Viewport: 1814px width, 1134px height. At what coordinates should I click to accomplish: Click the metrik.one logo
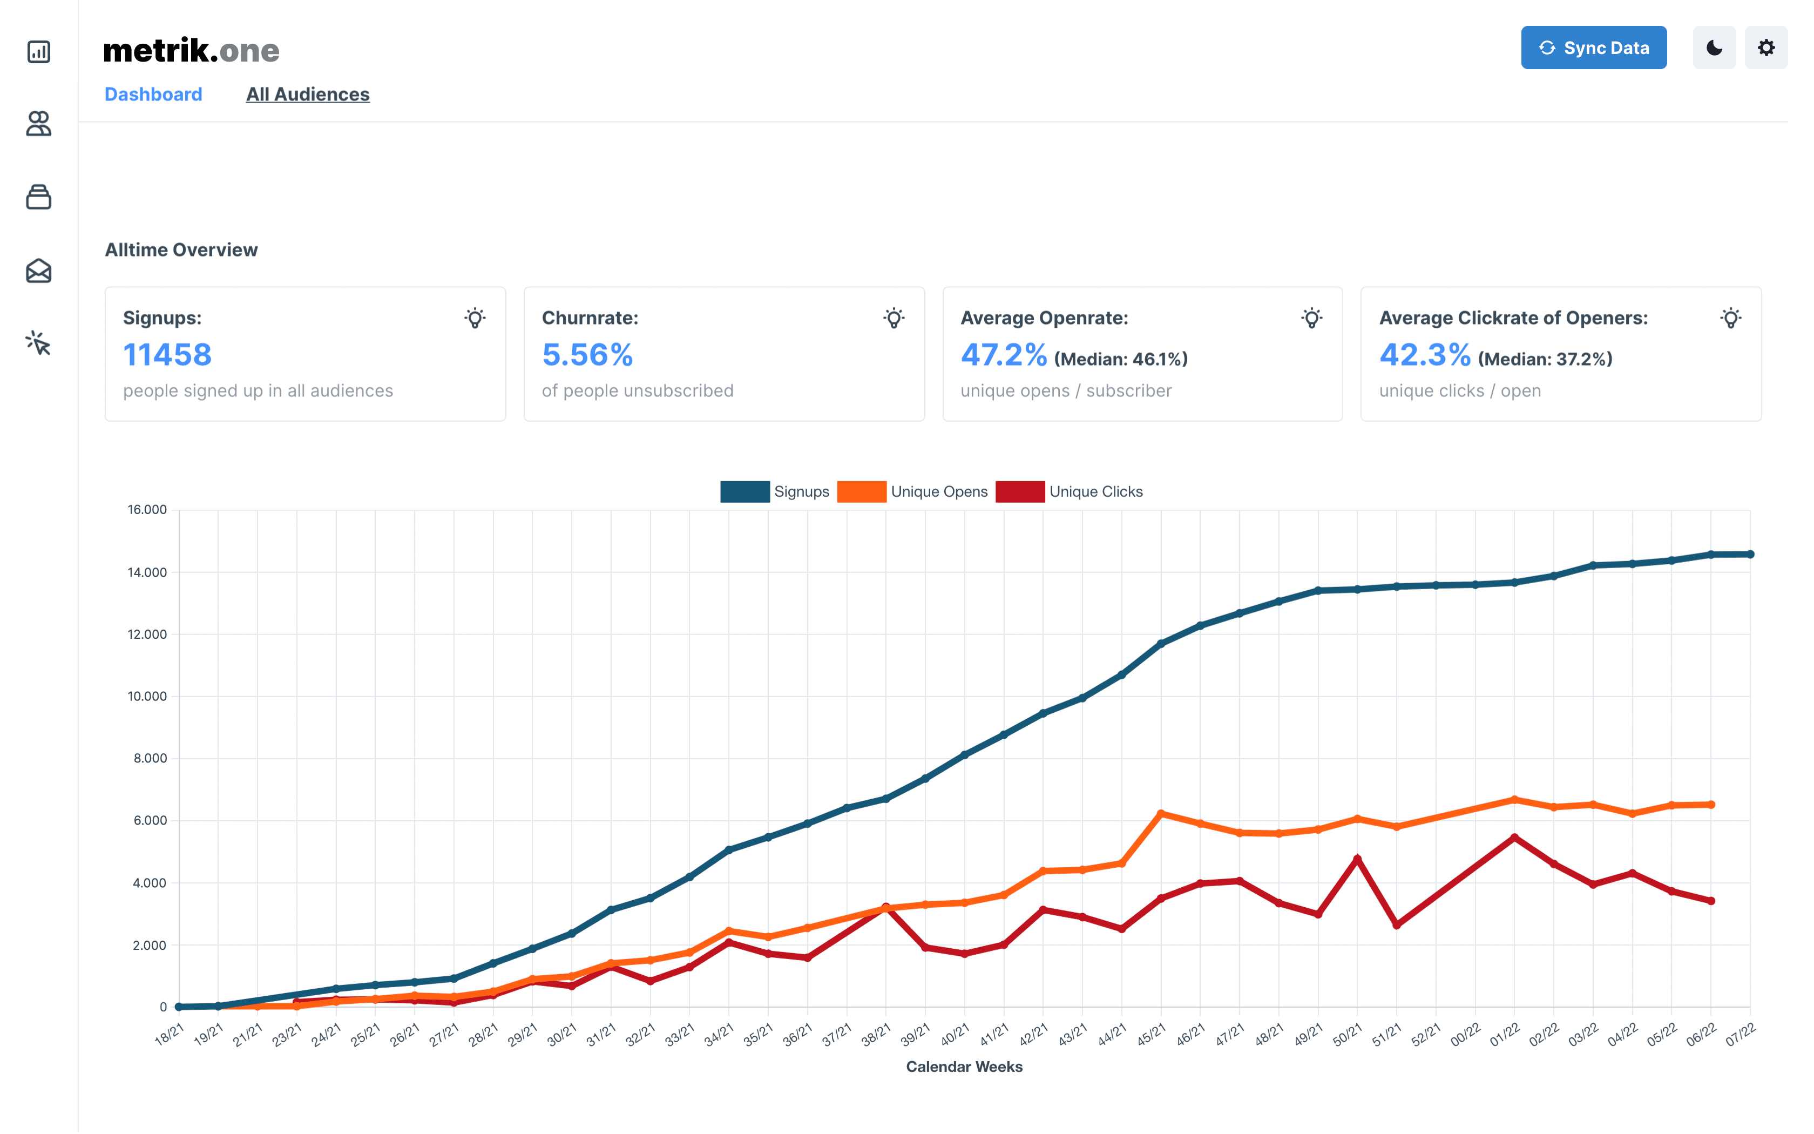pyautogui.click(x=191, y=50)
